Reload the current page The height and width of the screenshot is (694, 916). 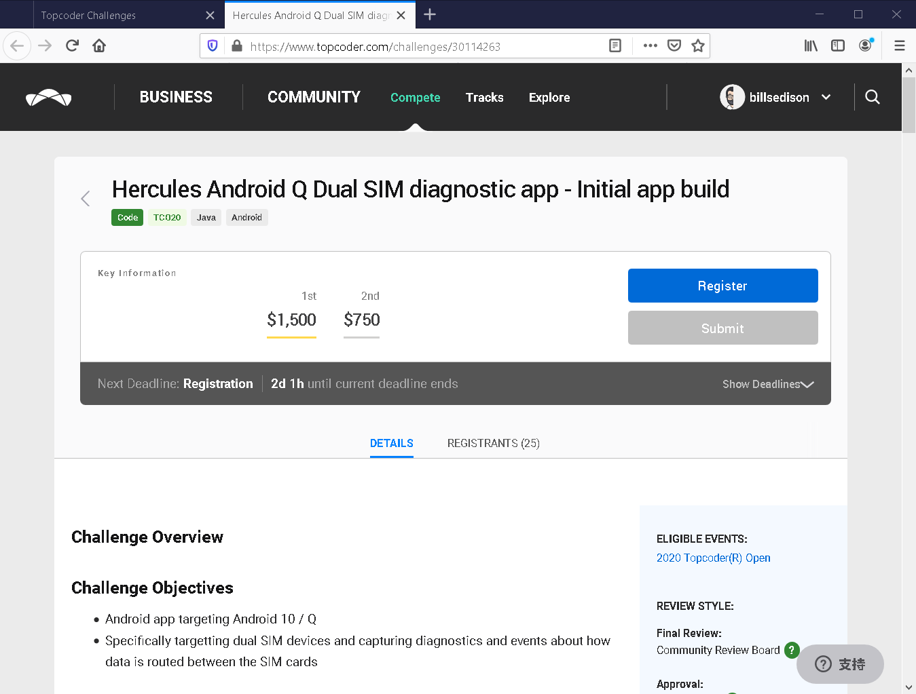pos(72,45)
